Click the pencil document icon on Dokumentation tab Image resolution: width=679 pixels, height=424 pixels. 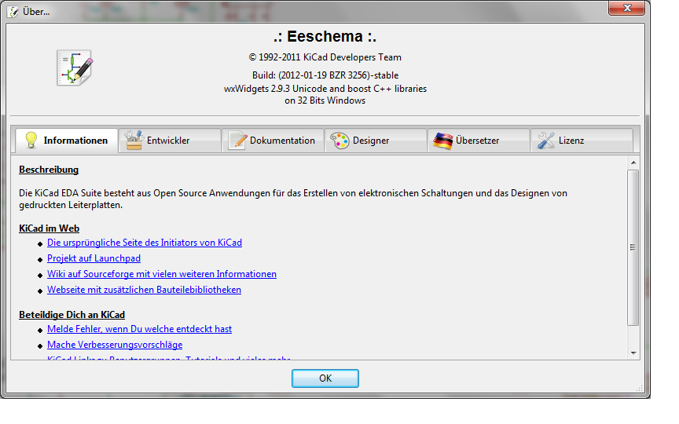[x=238, y=141]
